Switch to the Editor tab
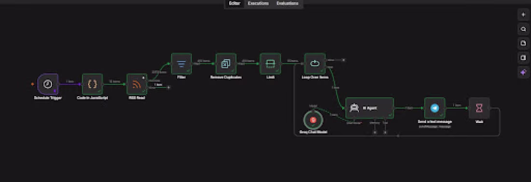The image size is (531, 182). pyautogui.click(x=234, y=3)
